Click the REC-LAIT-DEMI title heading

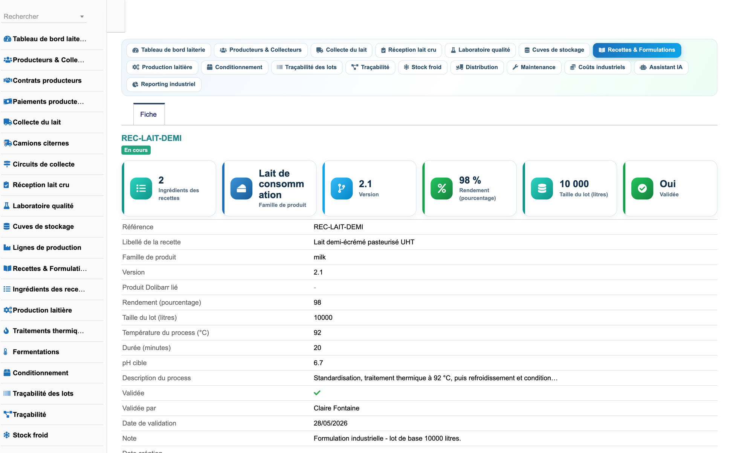pos(151,138)
